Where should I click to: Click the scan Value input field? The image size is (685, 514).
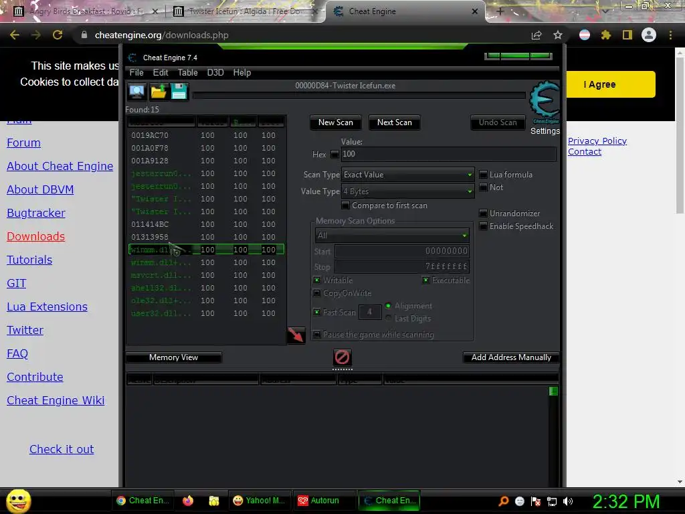(x=449, y=154)
